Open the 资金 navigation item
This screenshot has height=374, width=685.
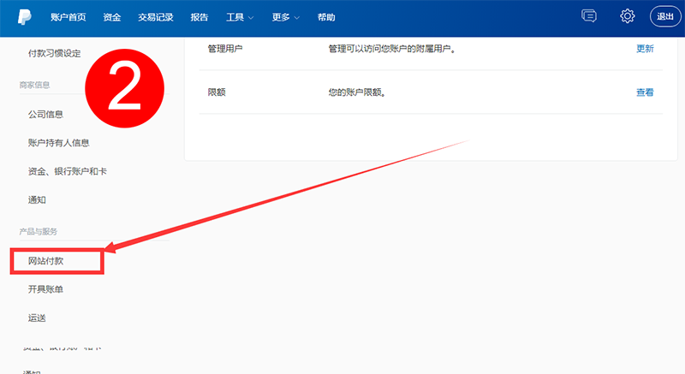(111, 17)
